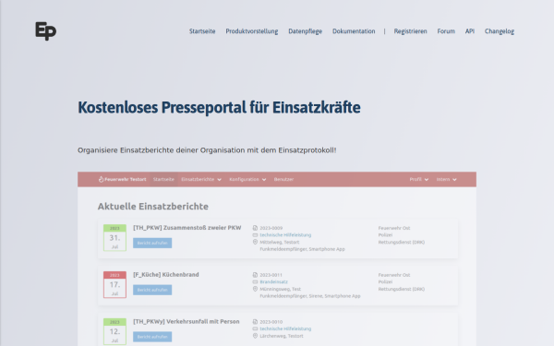Open technische Hilfeleistung link in Verkehrsunfall card
554x346 pixels.
coord(285,329)
